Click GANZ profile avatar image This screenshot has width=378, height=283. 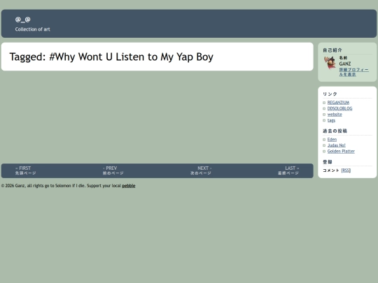coord(330,63)
